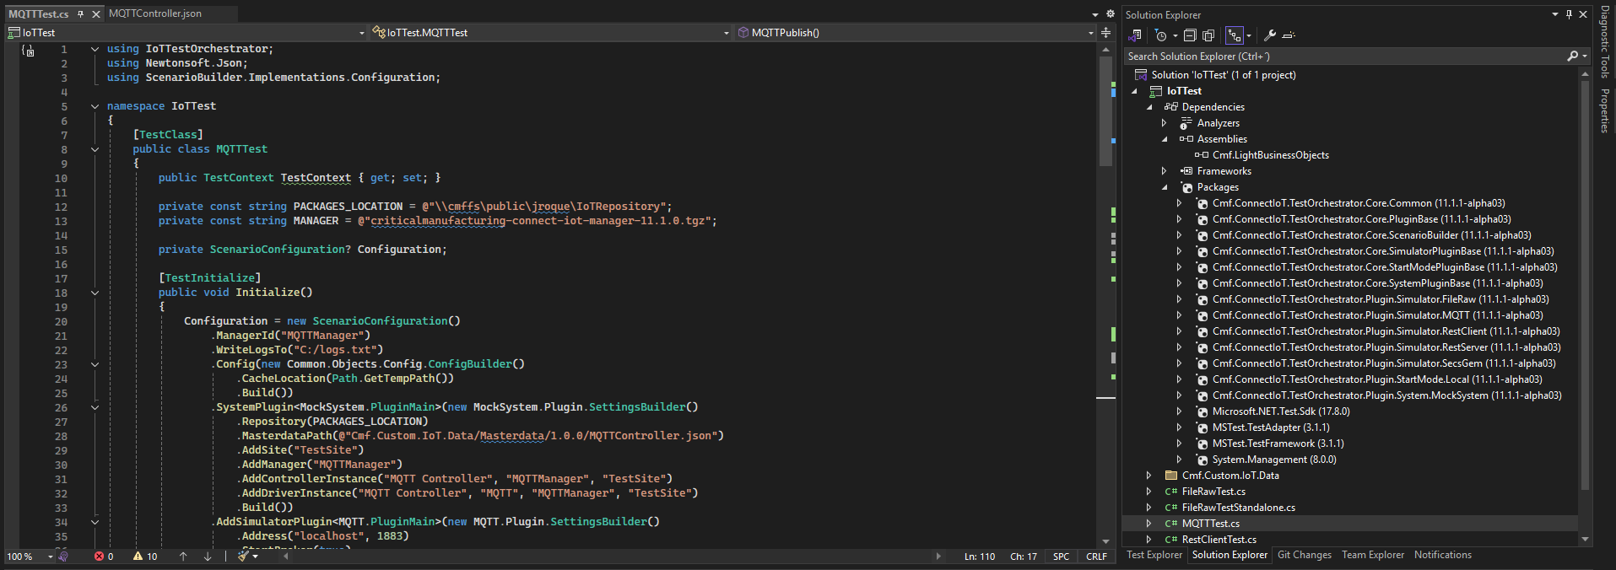The width and height of the screenshot is (1616, 570).
Task: Collapse the using block at line 1
Action: point(95,50)
